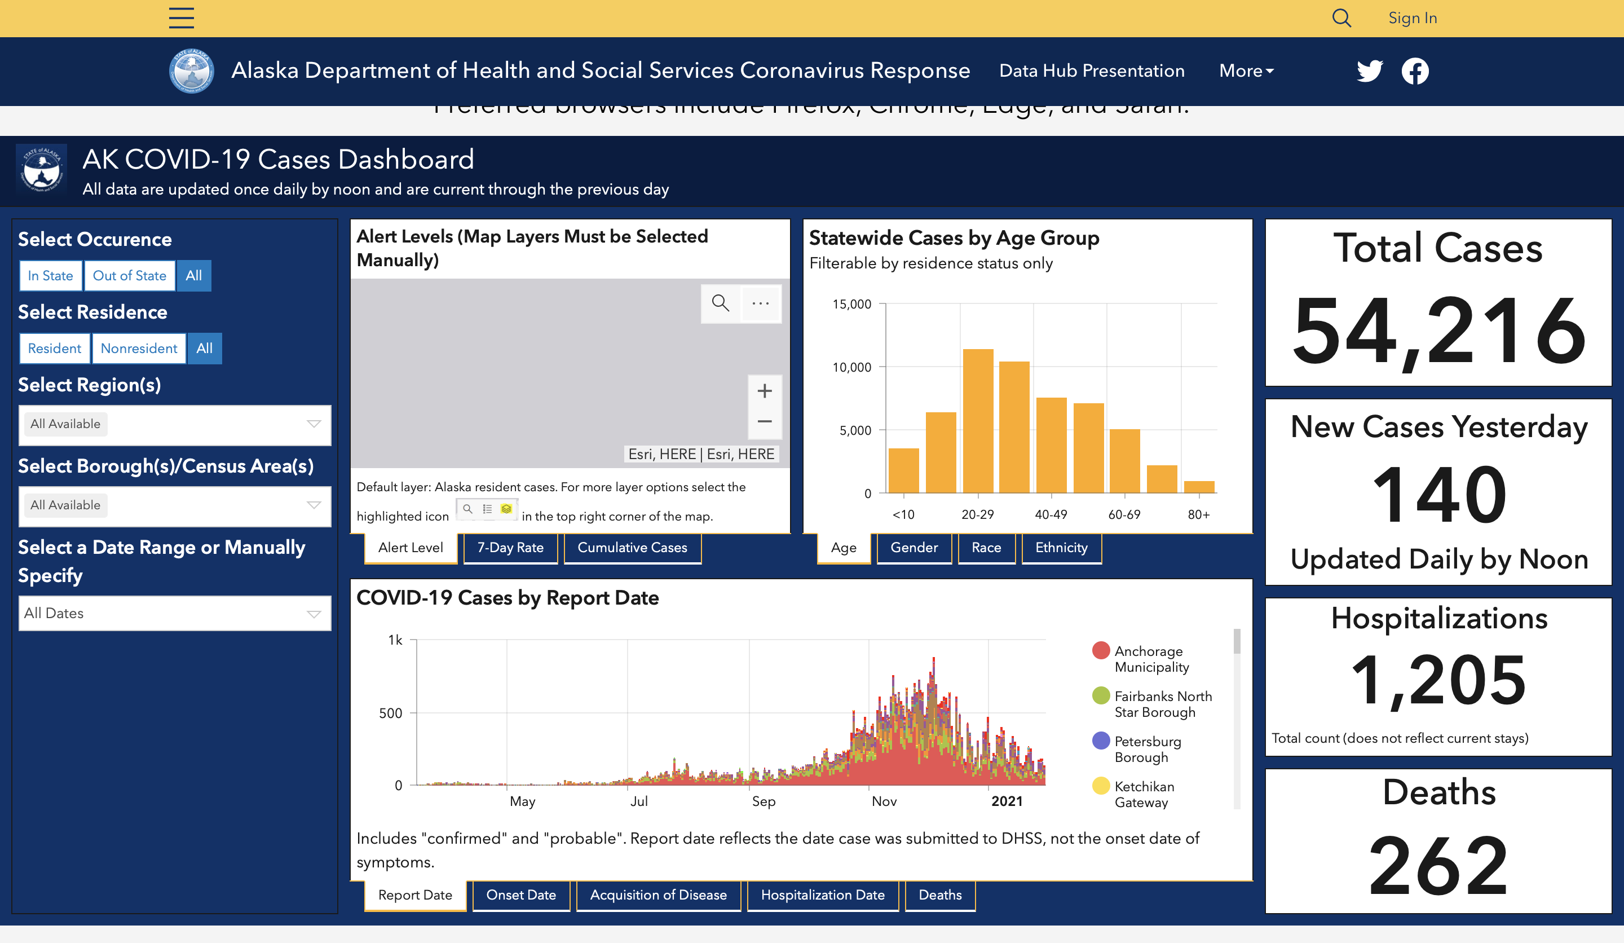Open the Twitter bird icon
This screenshot has width=1624, height=943.
1370,71
